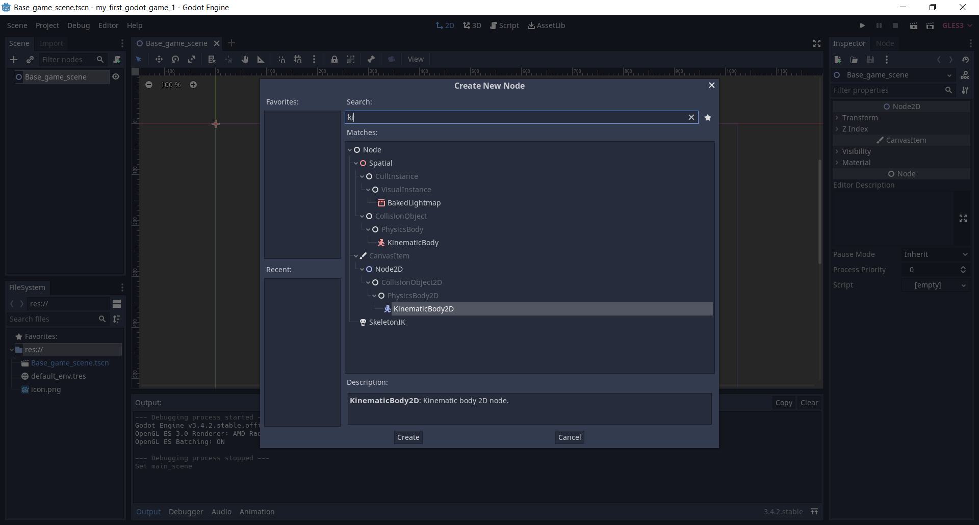
Task: Click favorite star next to search field
Action: tap(708, 118)
